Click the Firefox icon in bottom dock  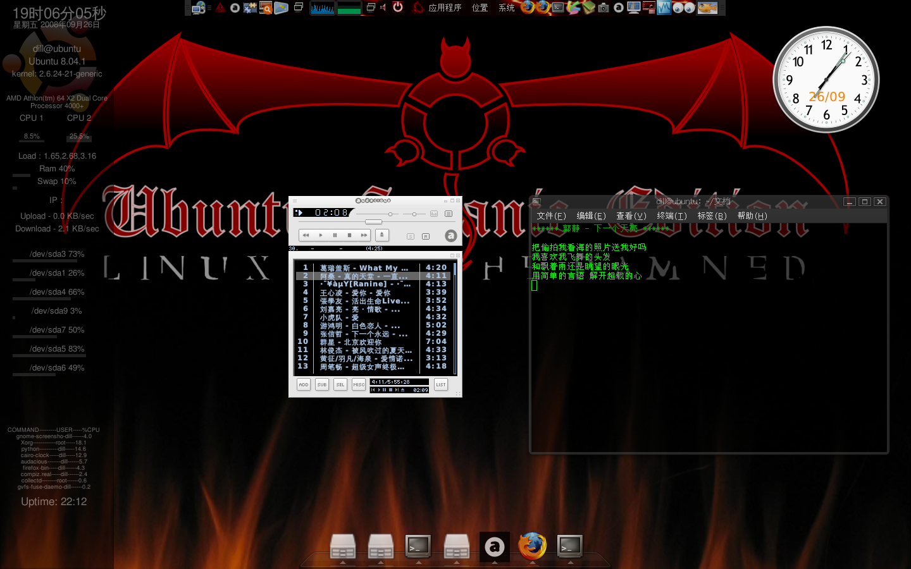click(533, 546)
